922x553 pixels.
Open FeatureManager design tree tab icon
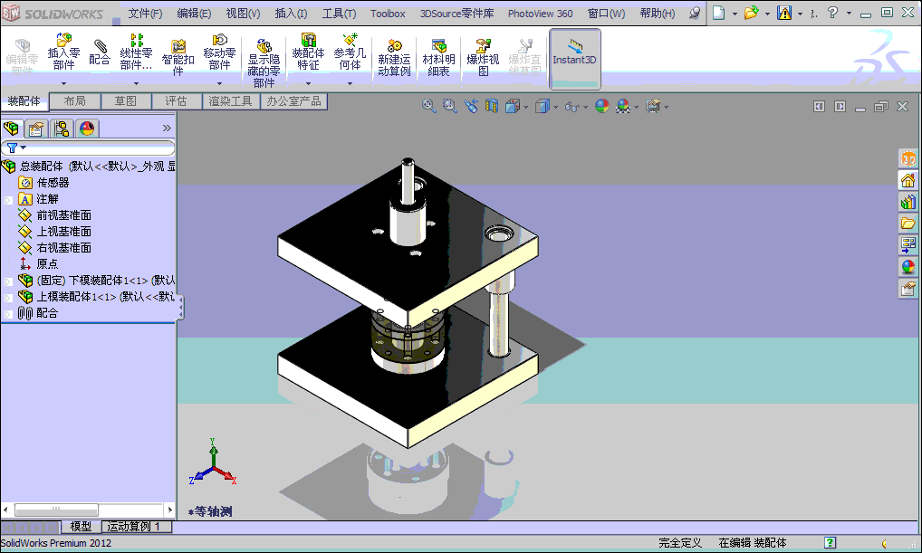coord(11,129)
